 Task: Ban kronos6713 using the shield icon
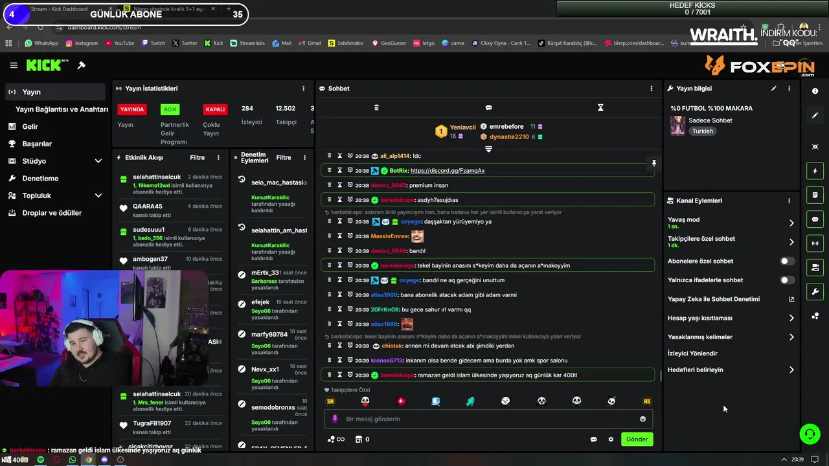tap(350, 361)
